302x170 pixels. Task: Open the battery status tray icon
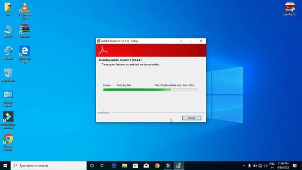[255, 166]
